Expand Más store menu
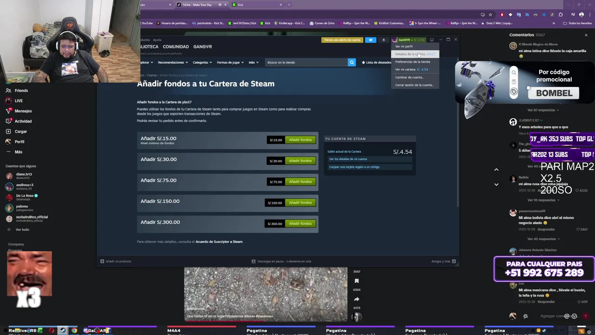Image resolution: width=595 pixels, height=335 pixels. [253, 62]
